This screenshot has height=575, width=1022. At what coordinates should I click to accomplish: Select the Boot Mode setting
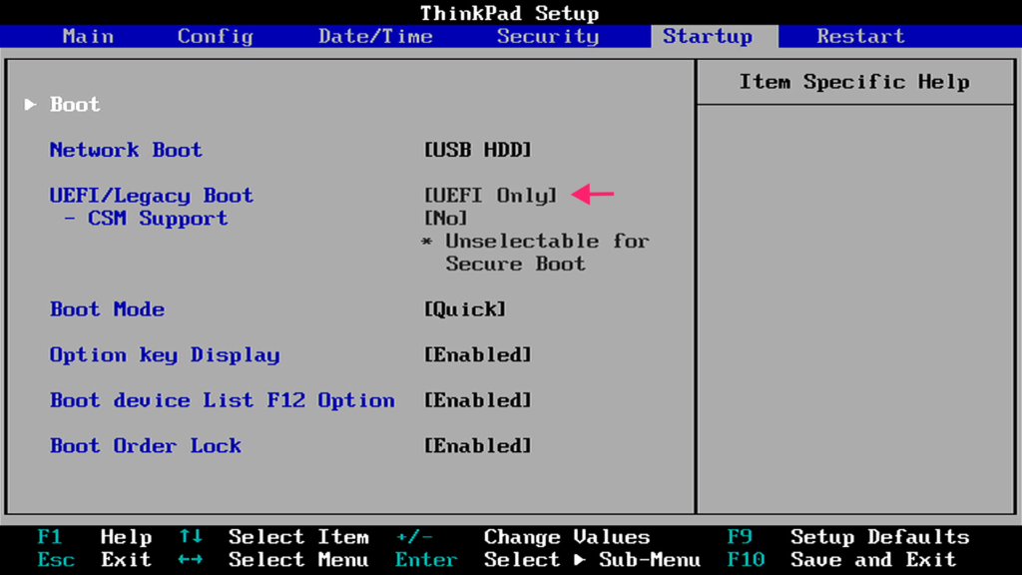107,309
